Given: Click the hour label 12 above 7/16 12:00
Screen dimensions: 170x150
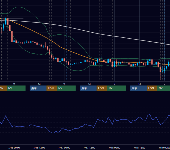Looking at the screenshot, I should tap(39, 84).
